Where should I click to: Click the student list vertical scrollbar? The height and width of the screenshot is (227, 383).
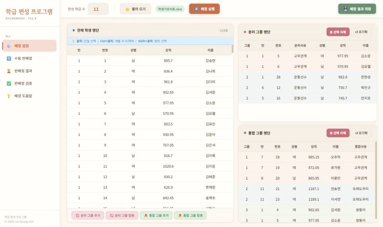(x=232, y=49)
